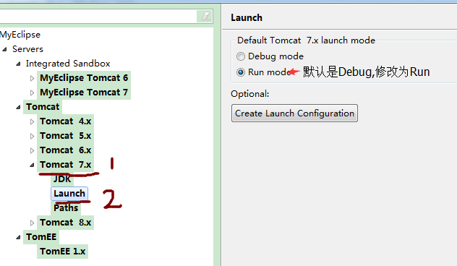This screenshot has width=457, height=266.
Task: Open the JDK page under Tomcat 7.x
Action: click(x=62, y=179)
